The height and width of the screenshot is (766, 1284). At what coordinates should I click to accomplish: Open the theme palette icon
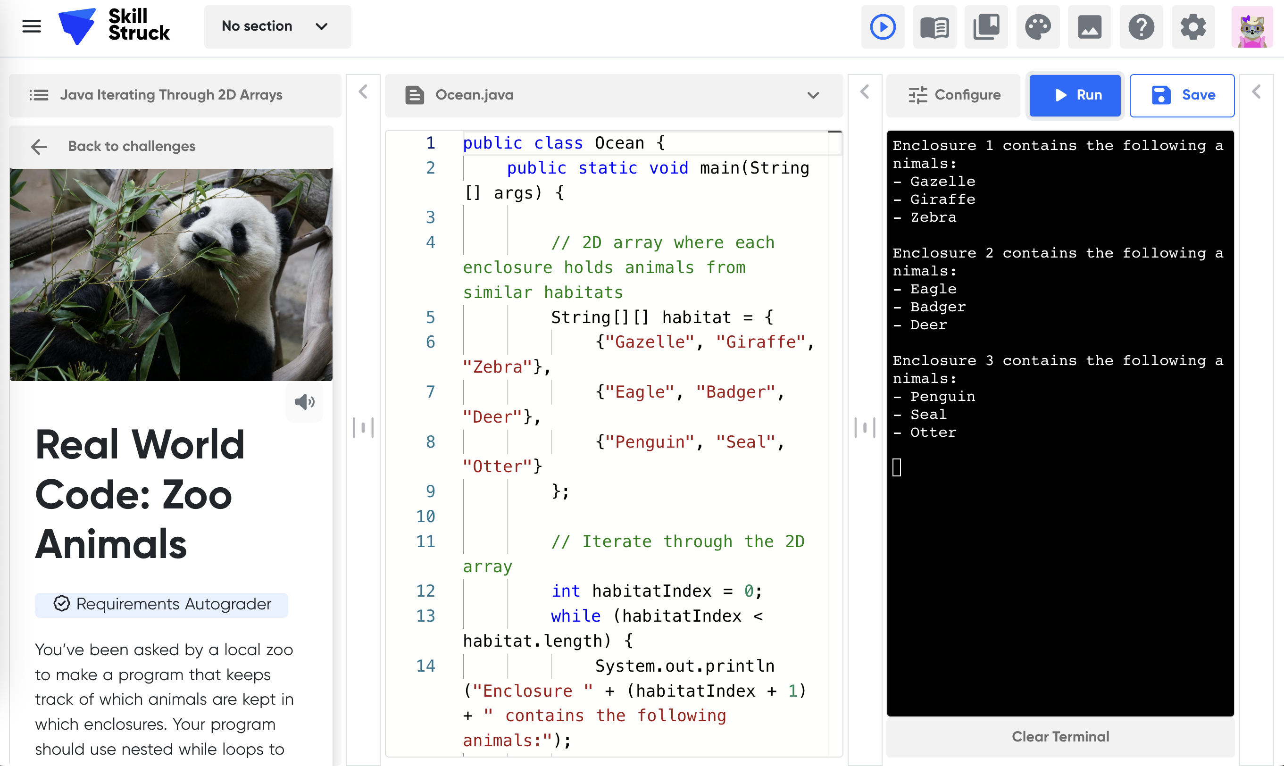(x=1038, y=27)
